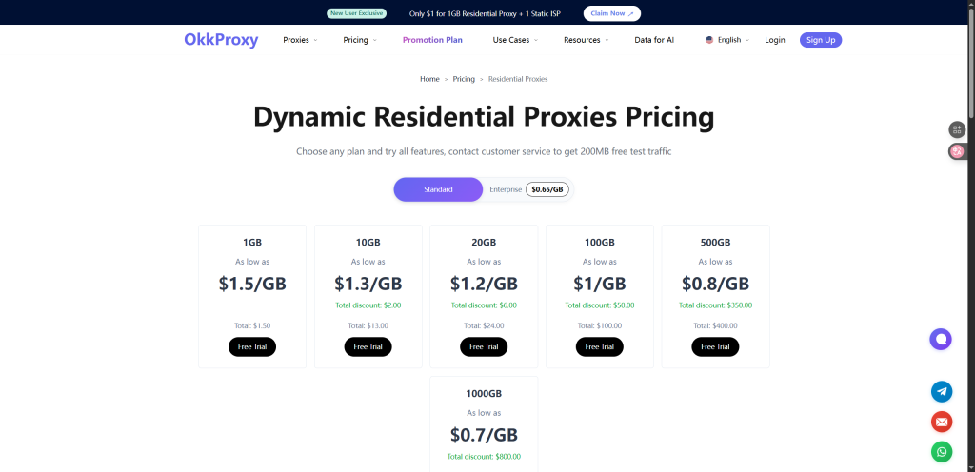Expand the Use Cases dropdown
This screenshot has height=472, width=975.
[515, 40]
